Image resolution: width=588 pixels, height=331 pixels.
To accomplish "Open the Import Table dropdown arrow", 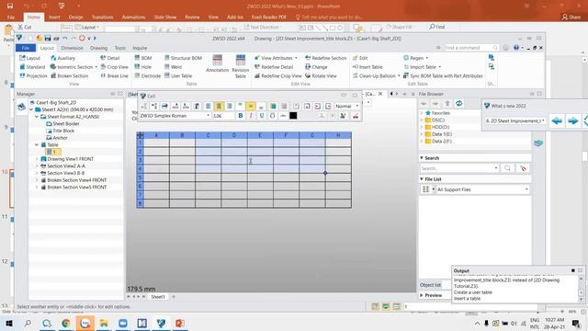I will click(x=439, y=67).
